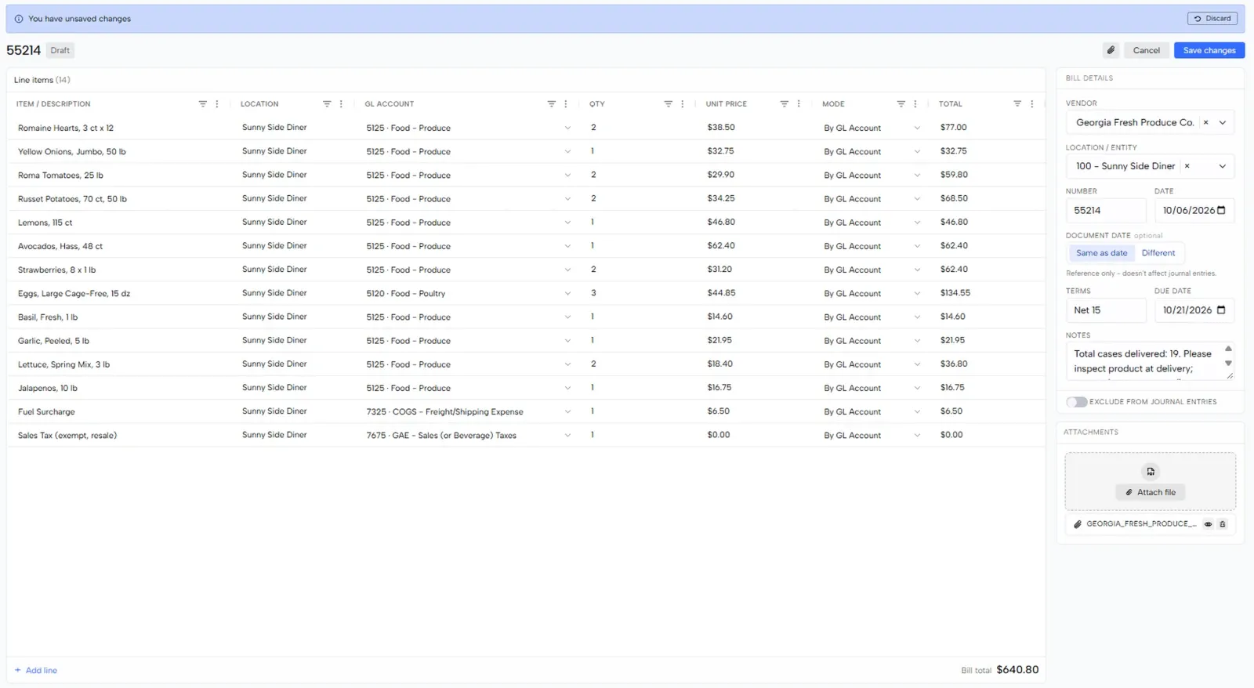This screenshot has height=688, width=1254.
Task: Add a new line item
Action: (x=36, y=671)
